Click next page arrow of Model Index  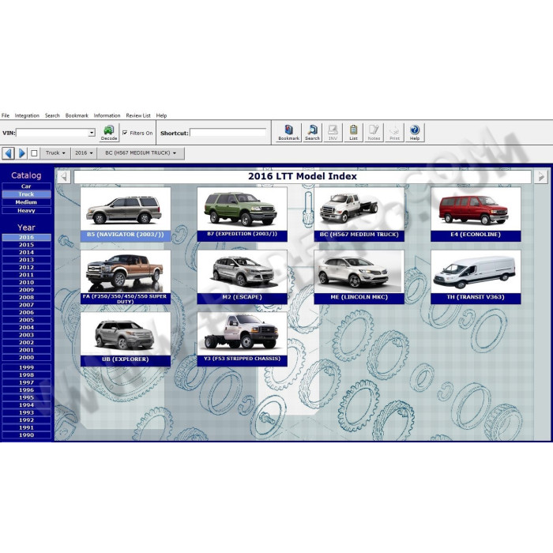(540, 176)
